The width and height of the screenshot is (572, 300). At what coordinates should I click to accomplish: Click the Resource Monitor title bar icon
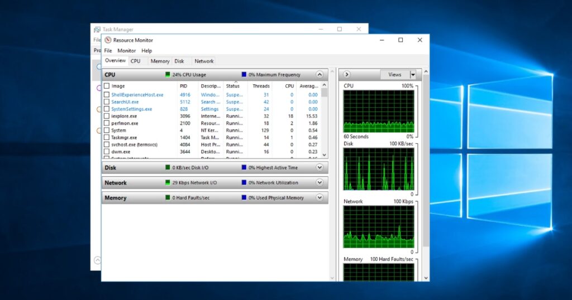tap(108, 40)
